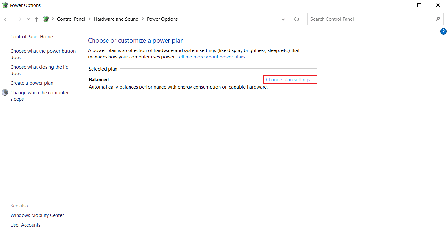Open help with the blue question icon
The height and width of the screenshot is (233, 447).
(443, 31)
